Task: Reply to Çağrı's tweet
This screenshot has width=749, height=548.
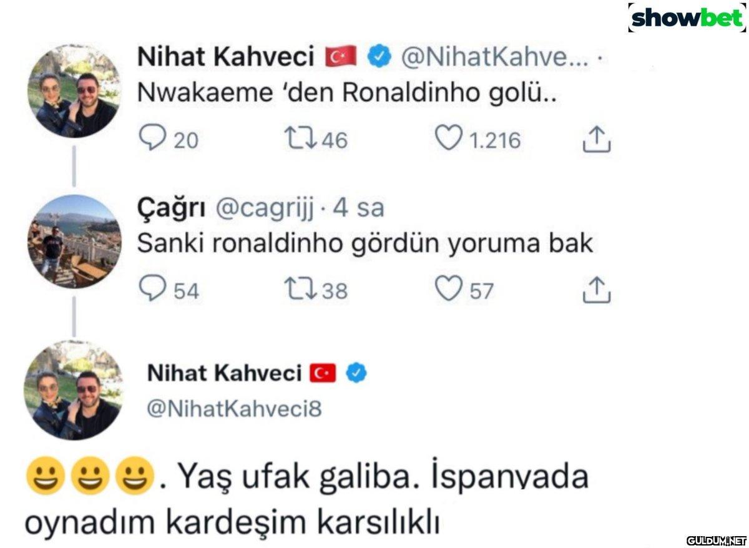Action: point(150,290)
